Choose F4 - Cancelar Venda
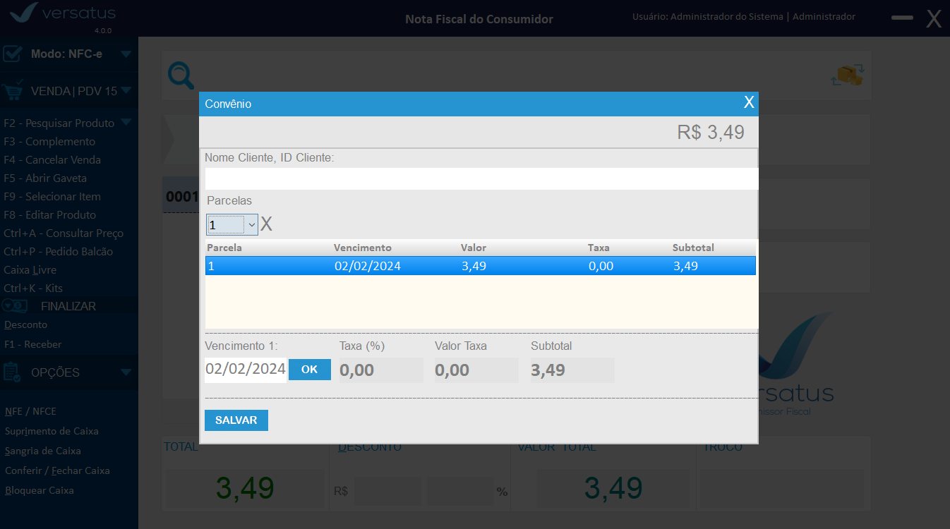 point(52,160)
